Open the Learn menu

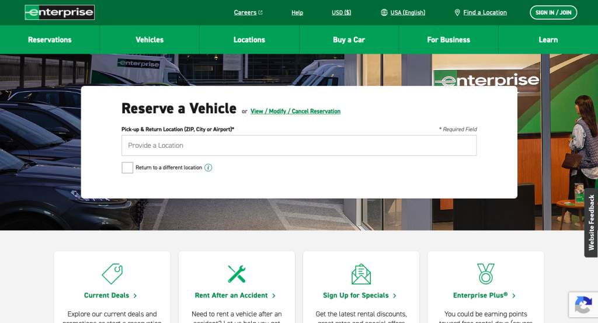pyautogui.click(x=548, y=40)
